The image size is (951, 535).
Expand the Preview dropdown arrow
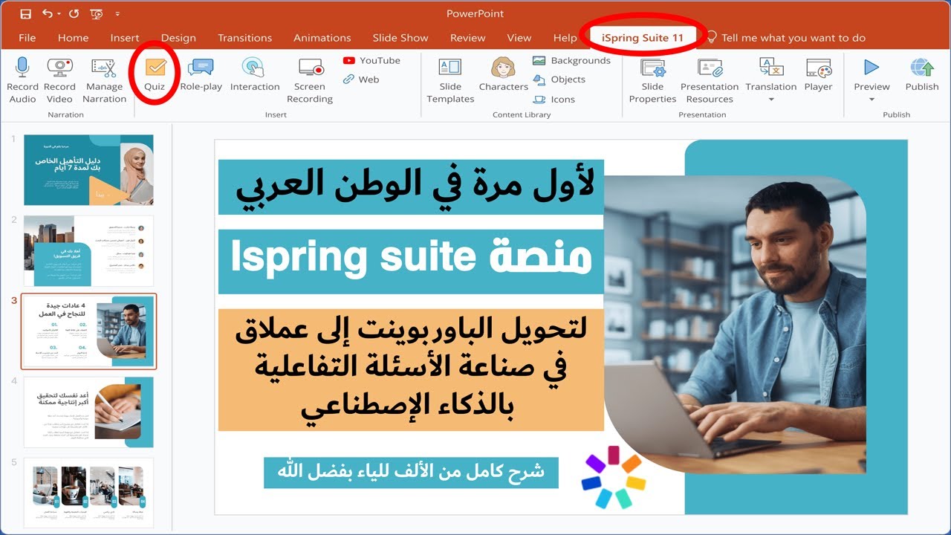point(872,100)
